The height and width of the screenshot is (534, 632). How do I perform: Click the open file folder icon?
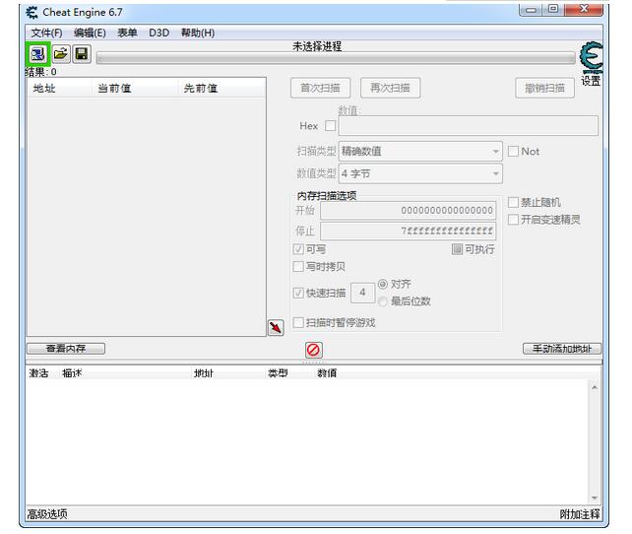pos(60,55)
